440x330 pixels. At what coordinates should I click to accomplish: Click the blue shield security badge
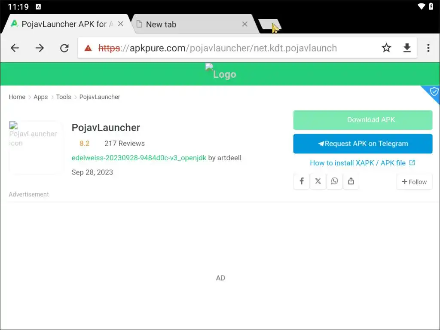pos(433,92)
